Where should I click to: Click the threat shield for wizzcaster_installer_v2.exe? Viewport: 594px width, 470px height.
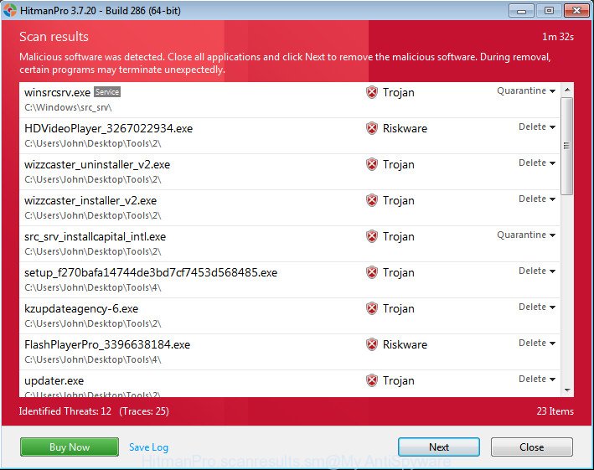(x=372, y=200)
